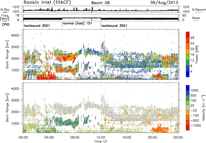Pick Velocity colorbar segment between 100 and 500
Screen dimensions: 206x143
188,98
